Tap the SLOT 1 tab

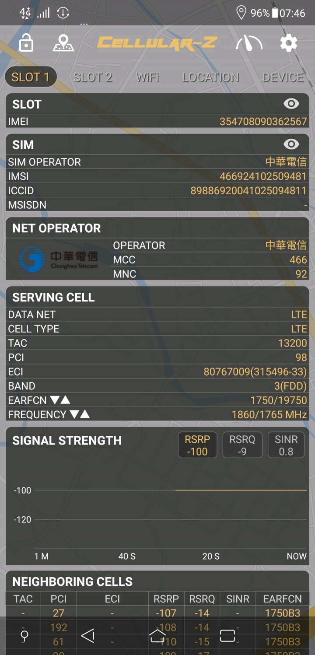click(x=31, y=77)
